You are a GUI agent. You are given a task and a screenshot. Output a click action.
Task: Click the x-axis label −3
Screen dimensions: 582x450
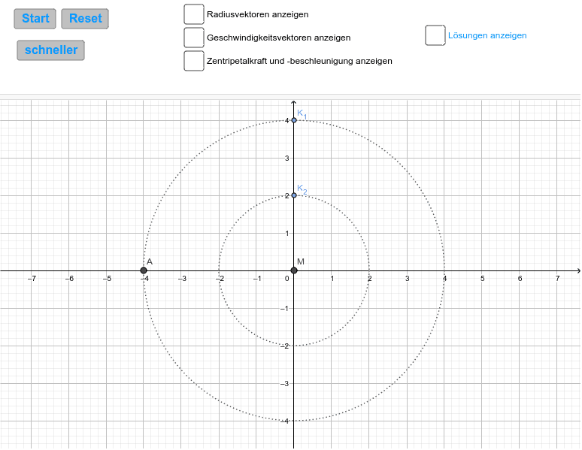pyautogui.click(x=182, y=278)
